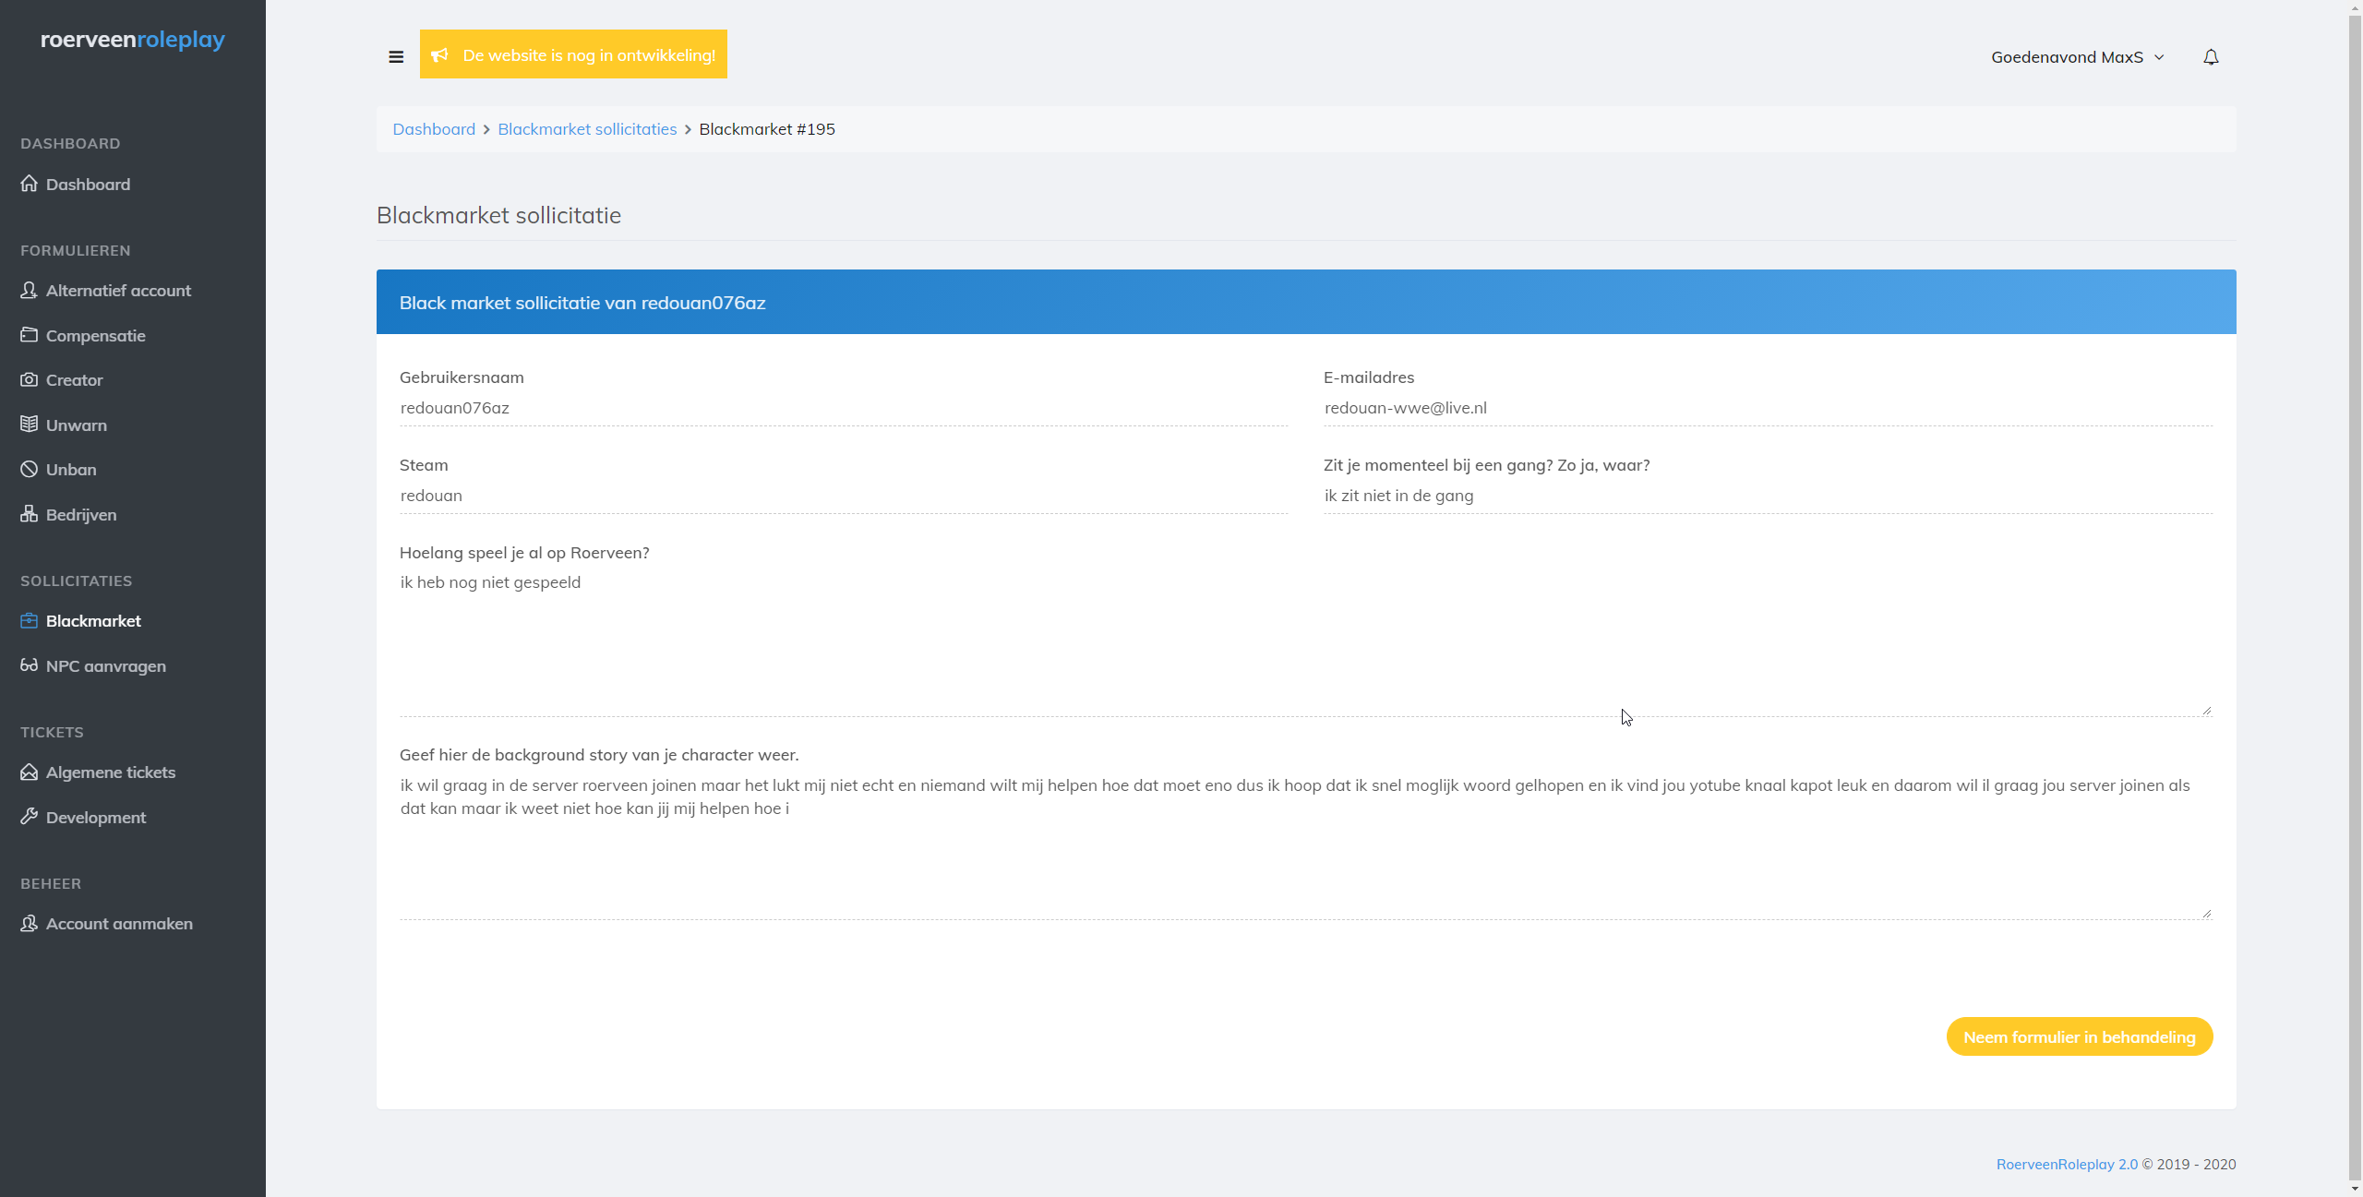Click the E-mailadres input field
2363x1197 pixels.
pyautogui.click(x=1767, y=408)
